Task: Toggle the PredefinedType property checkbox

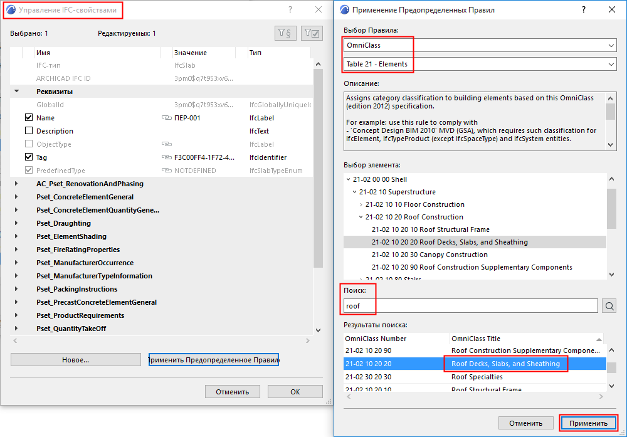Action: tap(29, 171)
